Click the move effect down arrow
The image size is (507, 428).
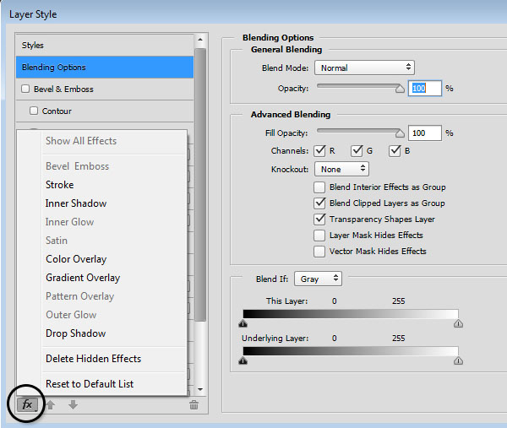coord(73,404)
